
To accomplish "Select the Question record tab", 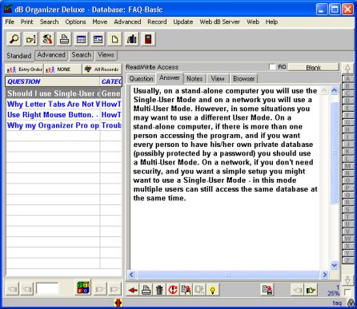I will click(141, 79).
